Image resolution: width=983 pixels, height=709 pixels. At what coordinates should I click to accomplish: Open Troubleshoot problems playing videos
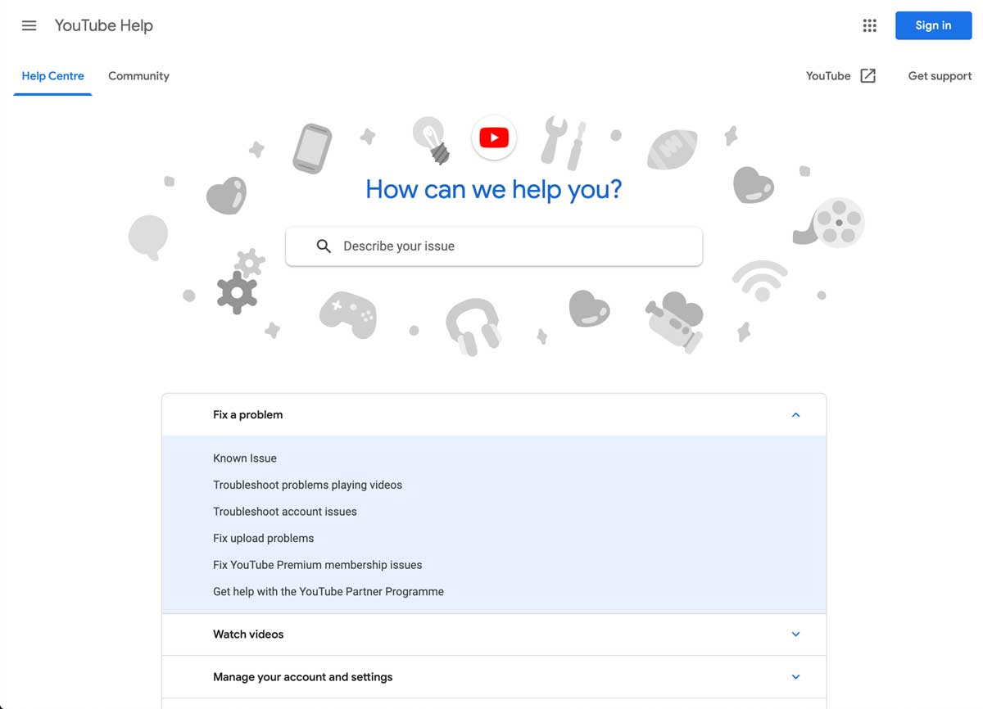pos(307,485)
